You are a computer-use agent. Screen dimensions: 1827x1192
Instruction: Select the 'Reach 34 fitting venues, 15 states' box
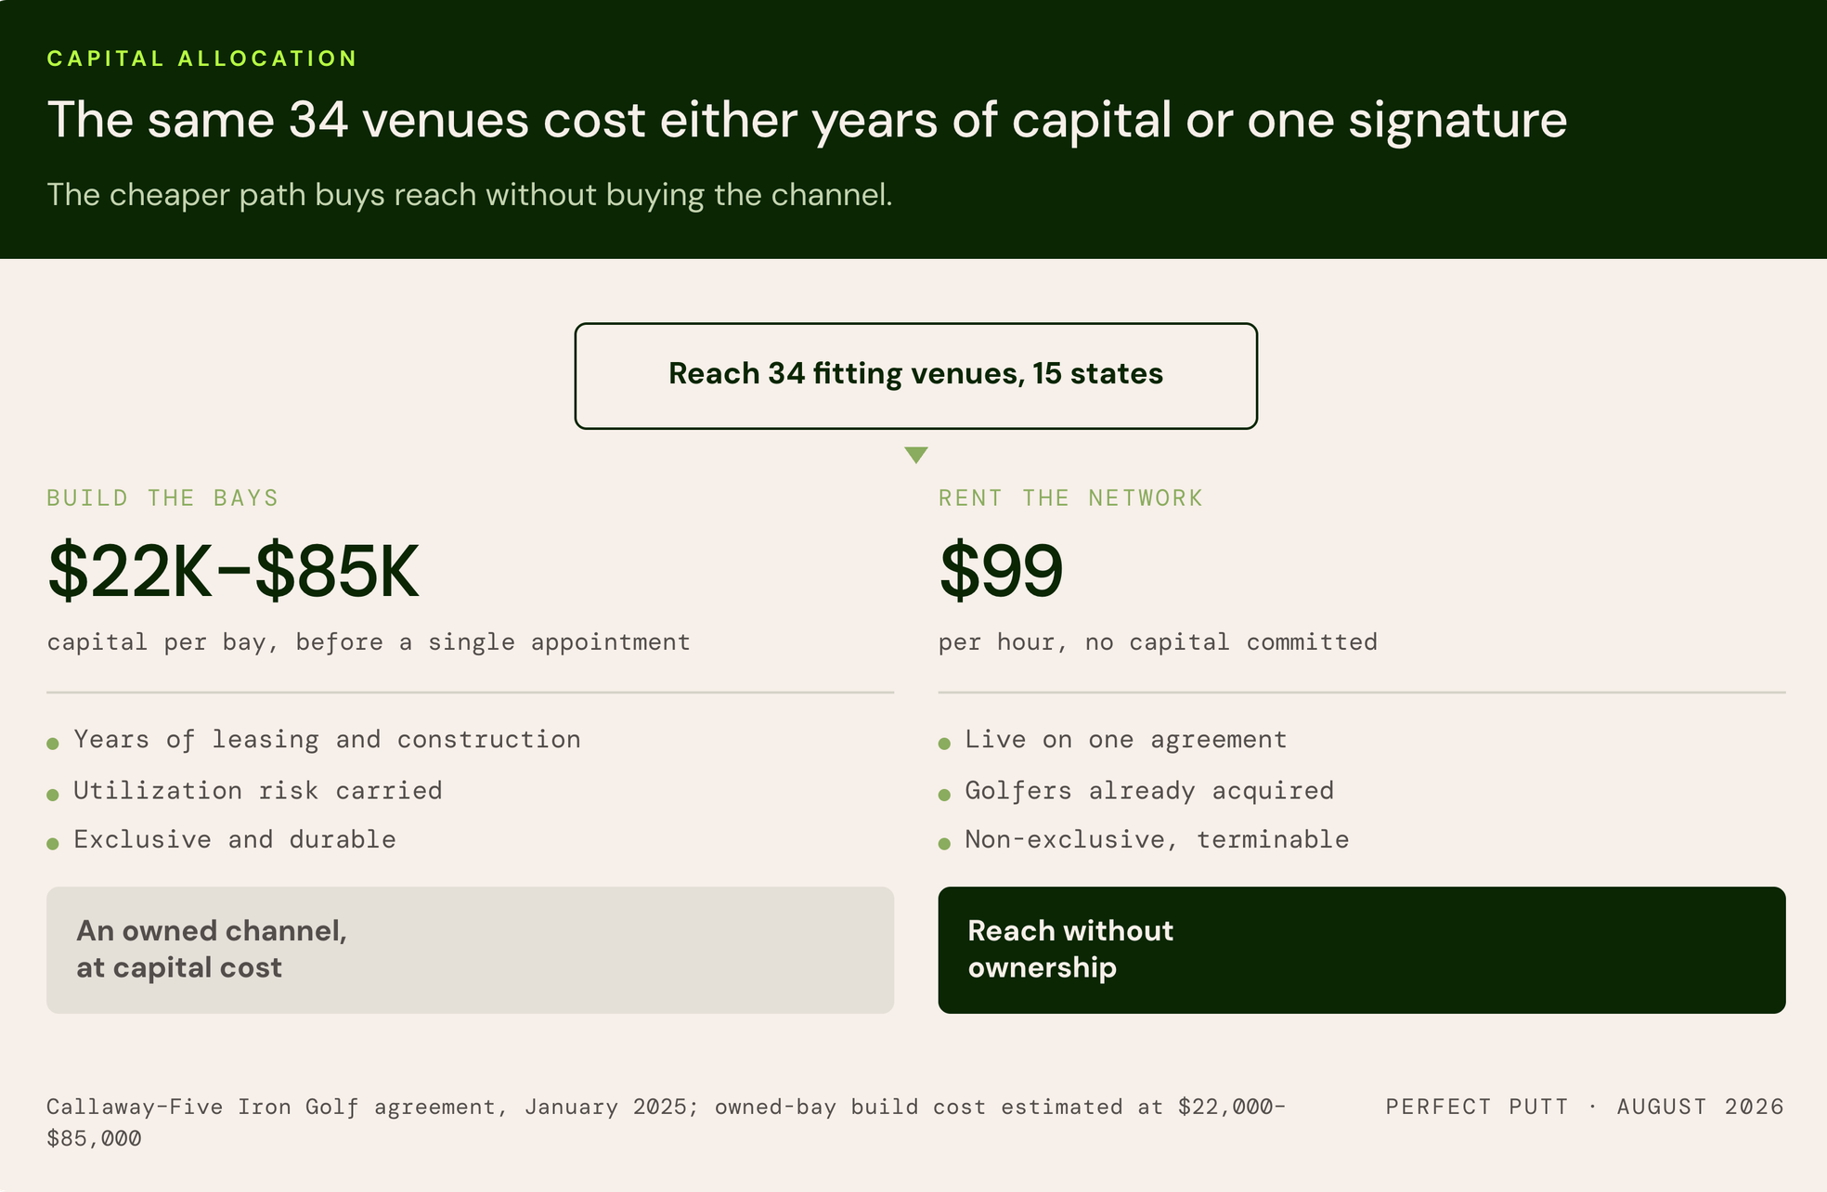pos(916,376)
